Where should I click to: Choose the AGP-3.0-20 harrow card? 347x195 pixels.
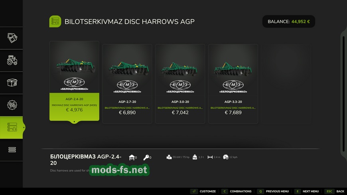tap(180, 84)
